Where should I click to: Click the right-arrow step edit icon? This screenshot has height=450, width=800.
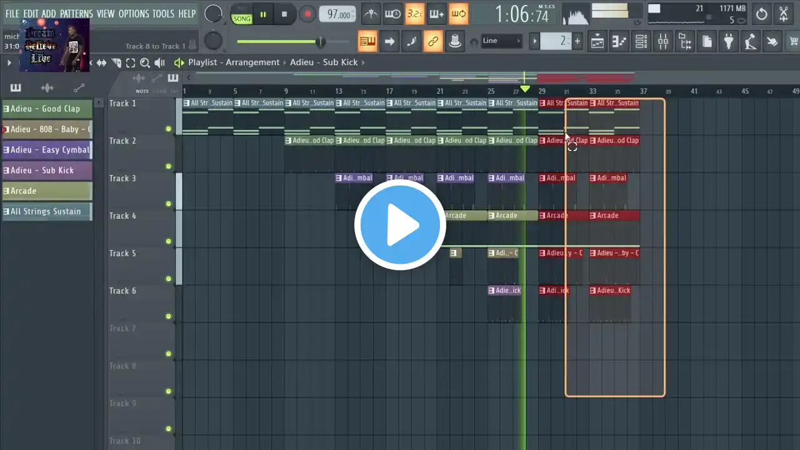[x=389, y=41]
